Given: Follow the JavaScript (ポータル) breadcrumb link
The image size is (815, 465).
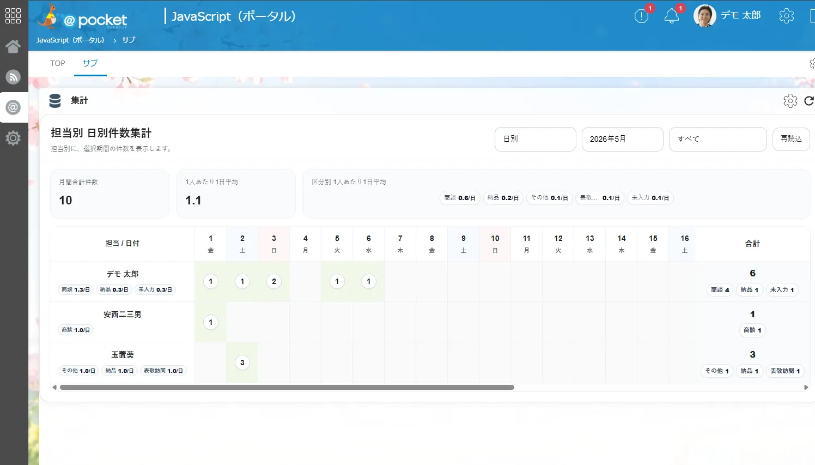Looking at the screenshot, I should (70, 40).
